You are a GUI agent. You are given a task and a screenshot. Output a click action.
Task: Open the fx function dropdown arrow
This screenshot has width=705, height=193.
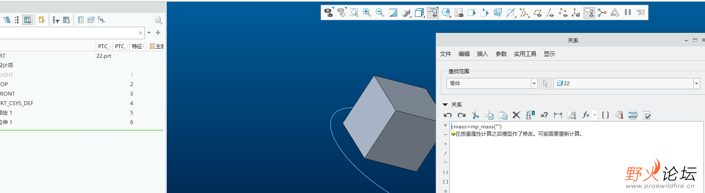[x=595, y=115]
